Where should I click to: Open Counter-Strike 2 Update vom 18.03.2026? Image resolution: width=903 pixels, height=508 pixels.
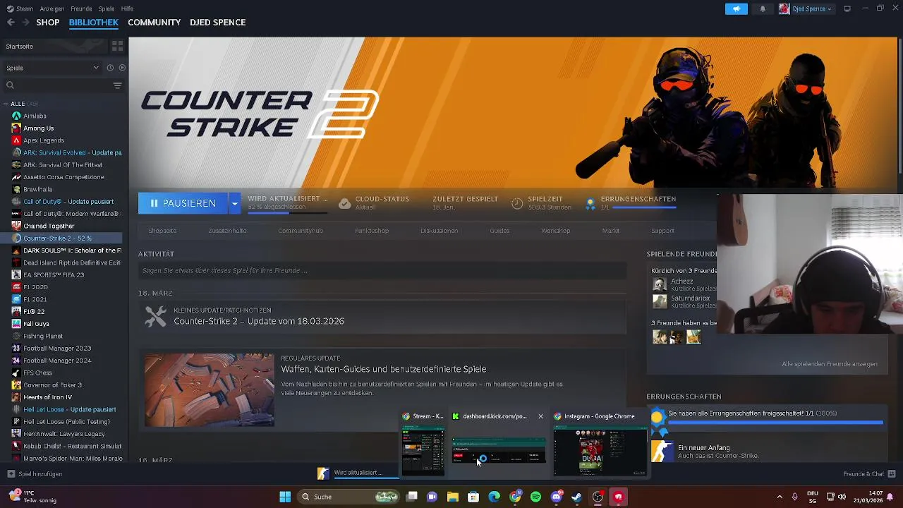[259, 321]
